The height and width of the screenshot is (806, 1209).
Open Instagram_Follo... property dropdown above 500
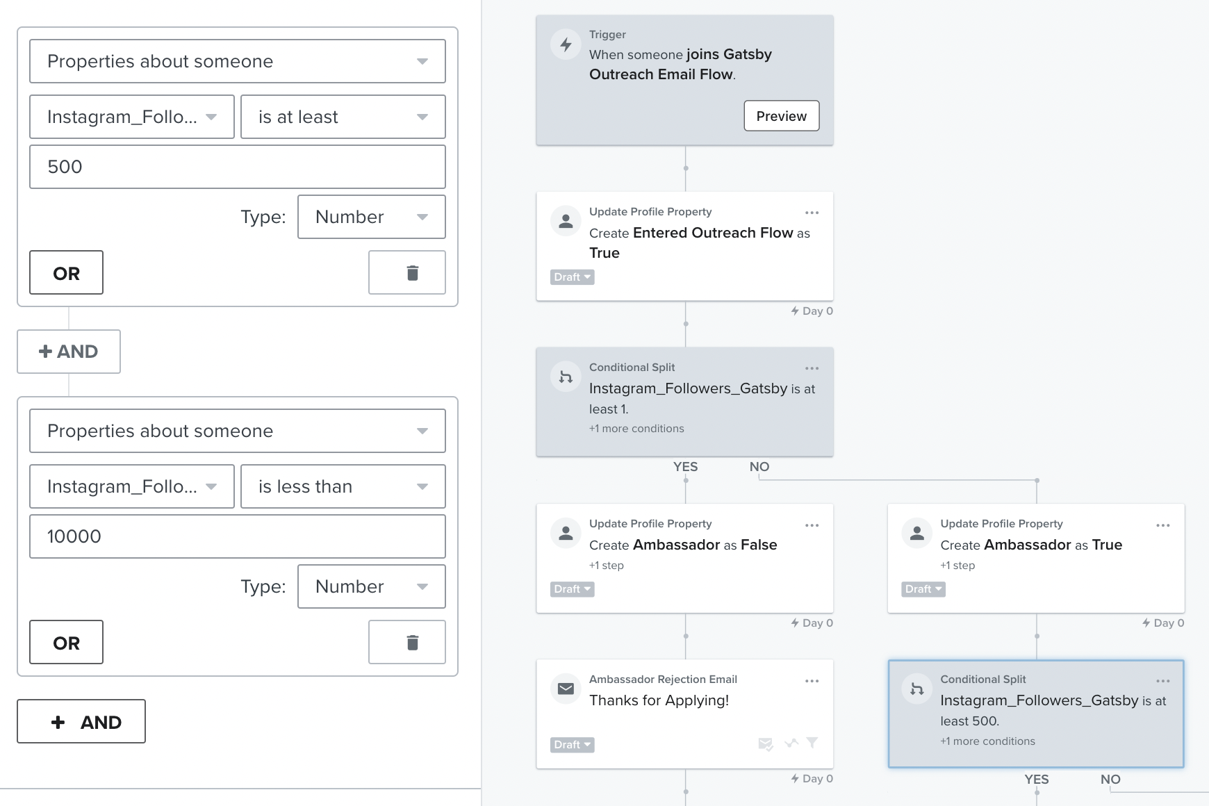132,117
